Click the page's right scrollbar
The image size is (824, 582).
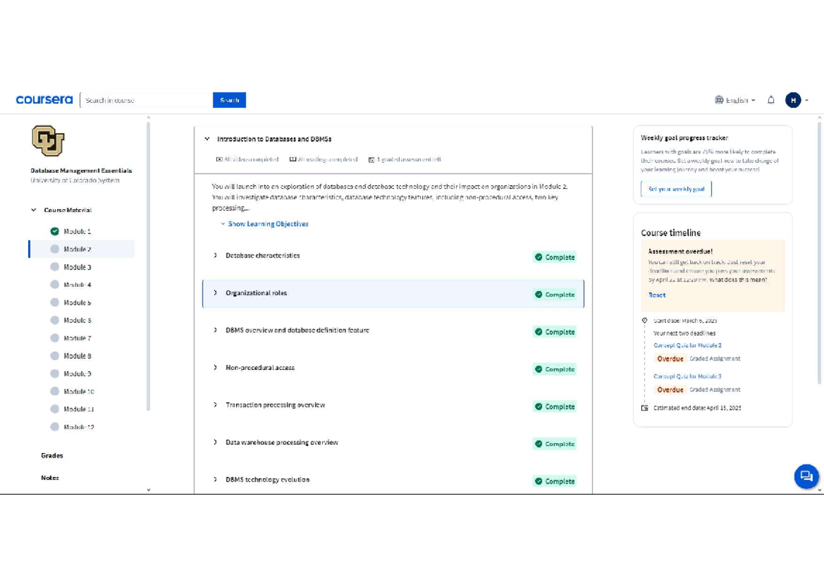819,254
